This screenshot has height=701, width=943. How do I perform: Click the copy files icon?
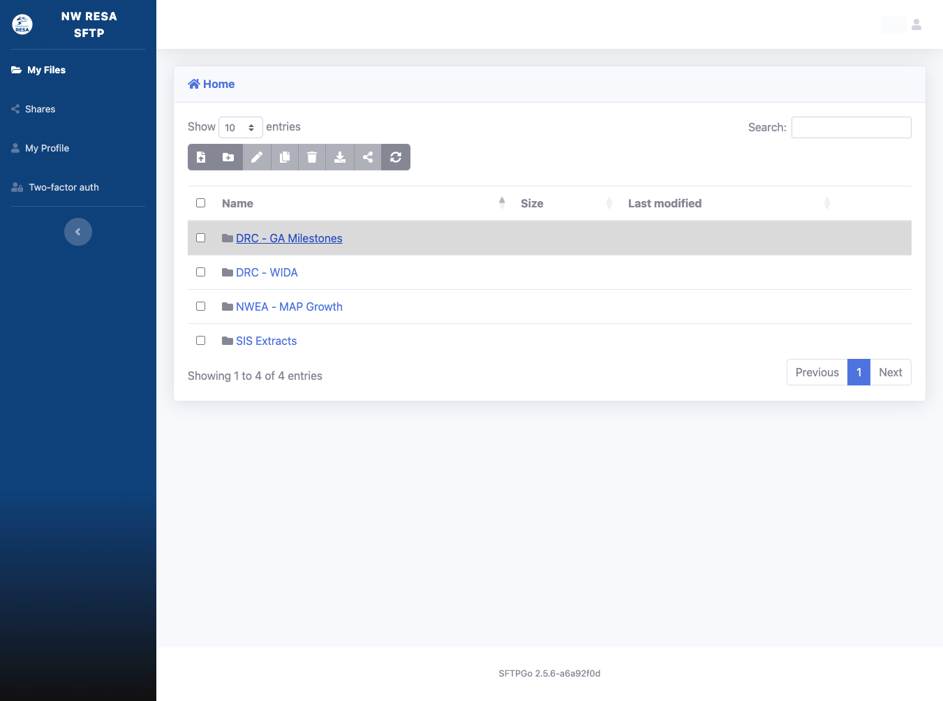click(x=284, y=157)
